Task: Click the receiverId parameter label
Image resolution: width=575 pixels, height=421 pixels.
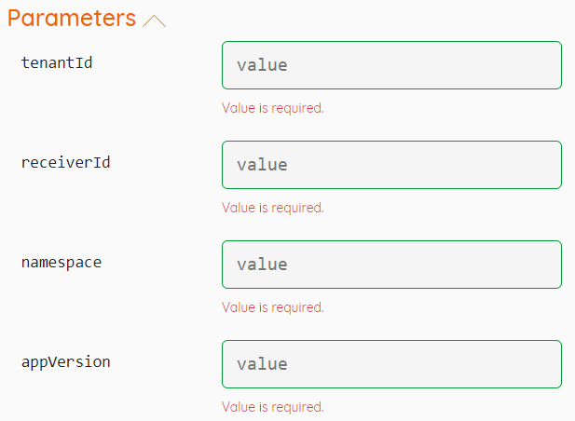Action: click(x=65, y=163)
